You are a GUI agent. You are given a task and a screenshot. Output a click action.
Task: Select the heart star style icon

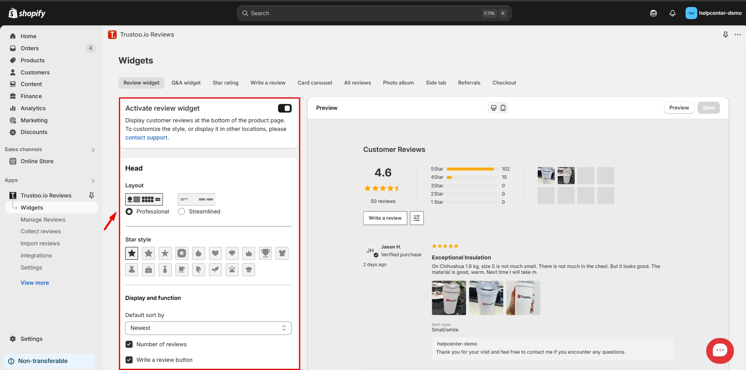[215, 254]
